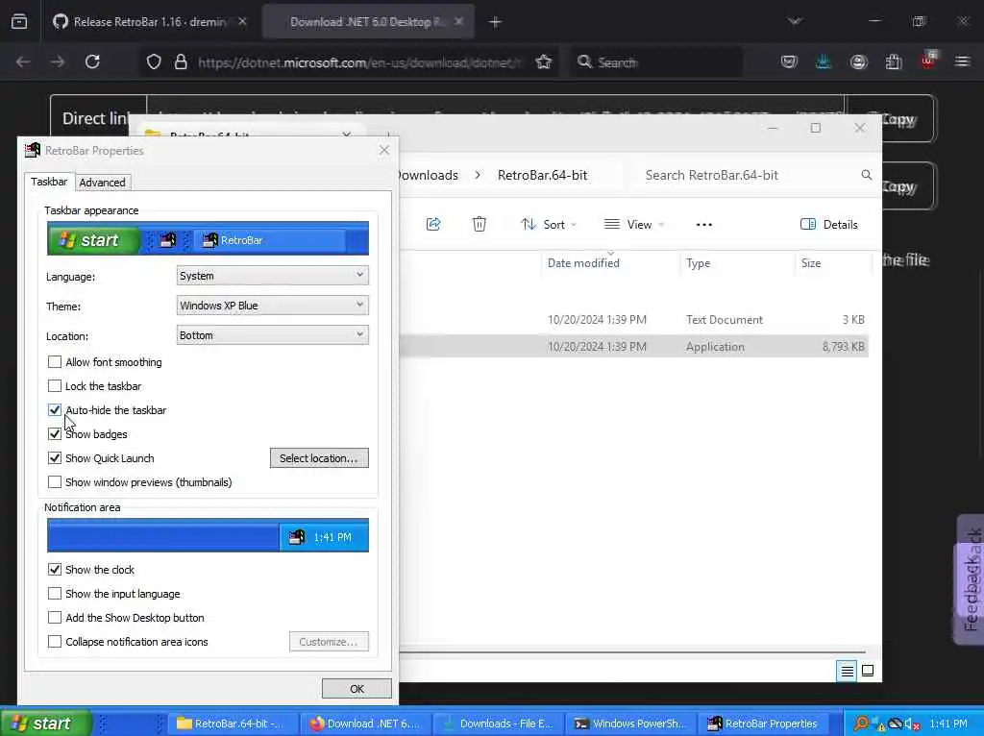Bookmark this page with the star icon
Screen dimensions: 984x736
pyautogui.click(x=544, y=61)
